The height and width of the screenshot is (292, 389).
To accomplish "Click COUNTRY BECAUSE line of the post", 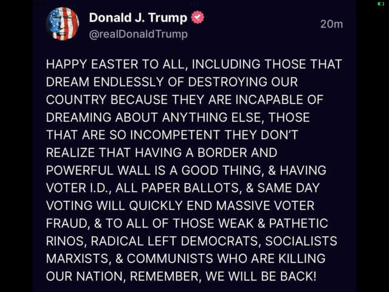I will pos(107,100).
